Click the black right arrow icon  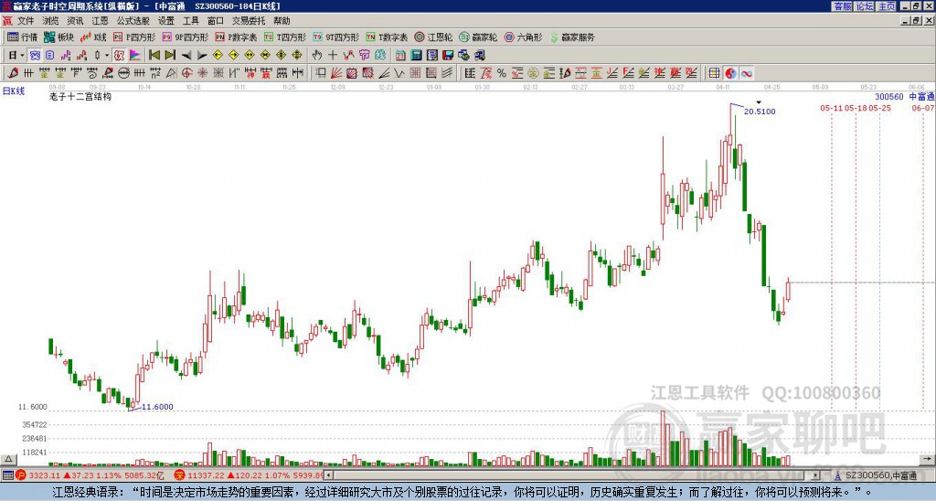coord(202,56)
